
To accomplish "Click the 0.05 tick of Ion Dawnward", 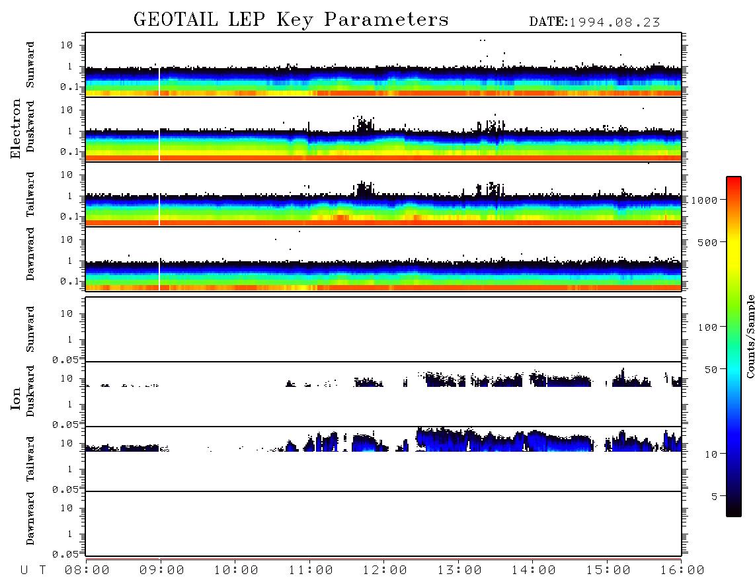I will pyautogui.click(x=65, y=554).
